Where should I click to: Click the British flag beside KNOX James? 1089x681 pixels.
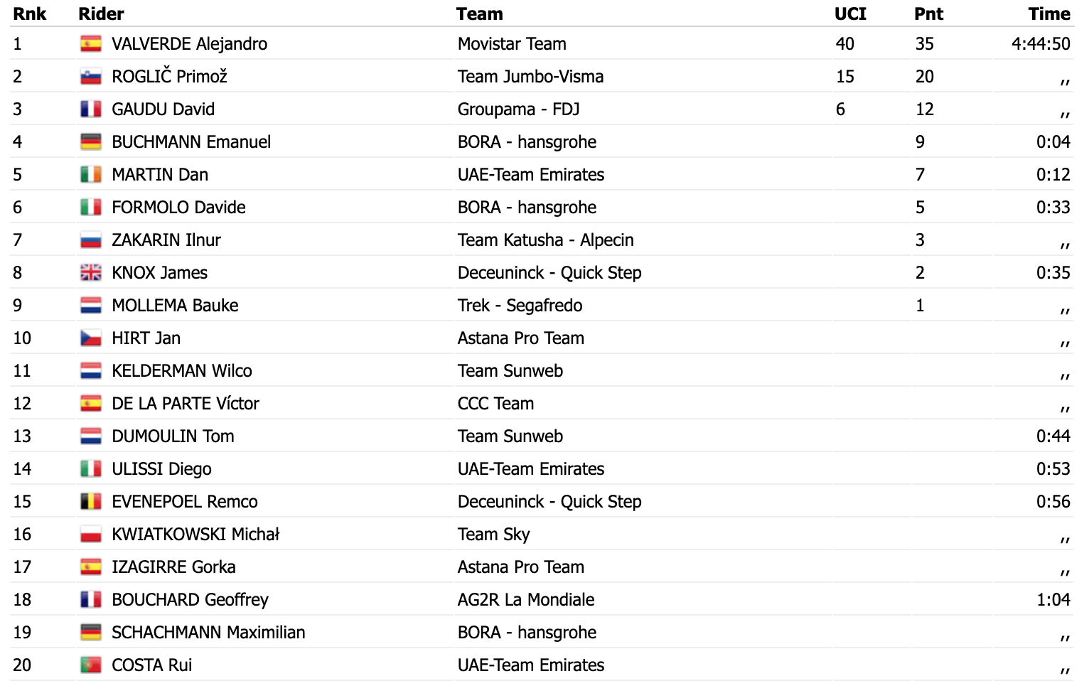pyautogui.click(x=91, y=273)
